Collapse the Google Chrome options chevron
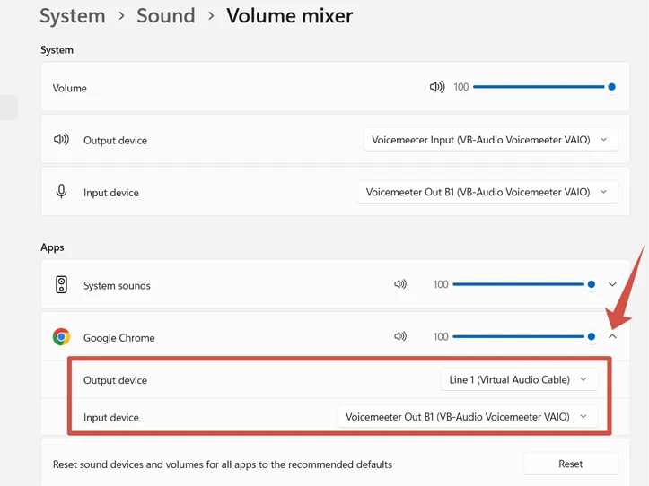 [612, 337]
